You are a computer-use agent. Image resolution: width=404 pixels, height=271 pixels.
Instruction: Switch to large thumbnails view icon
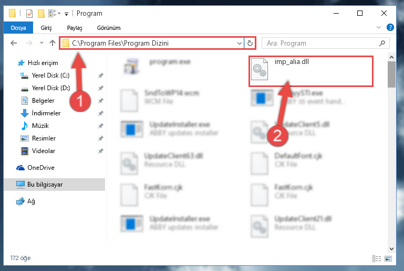click(388, 258)
